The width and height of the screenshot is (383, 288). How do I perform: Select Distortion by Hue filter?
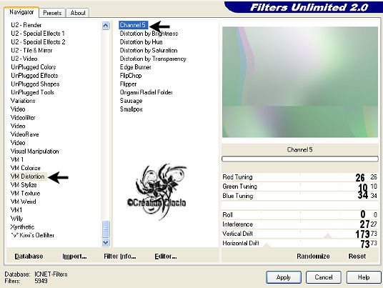pyautogui.click(x=141, y=42)
